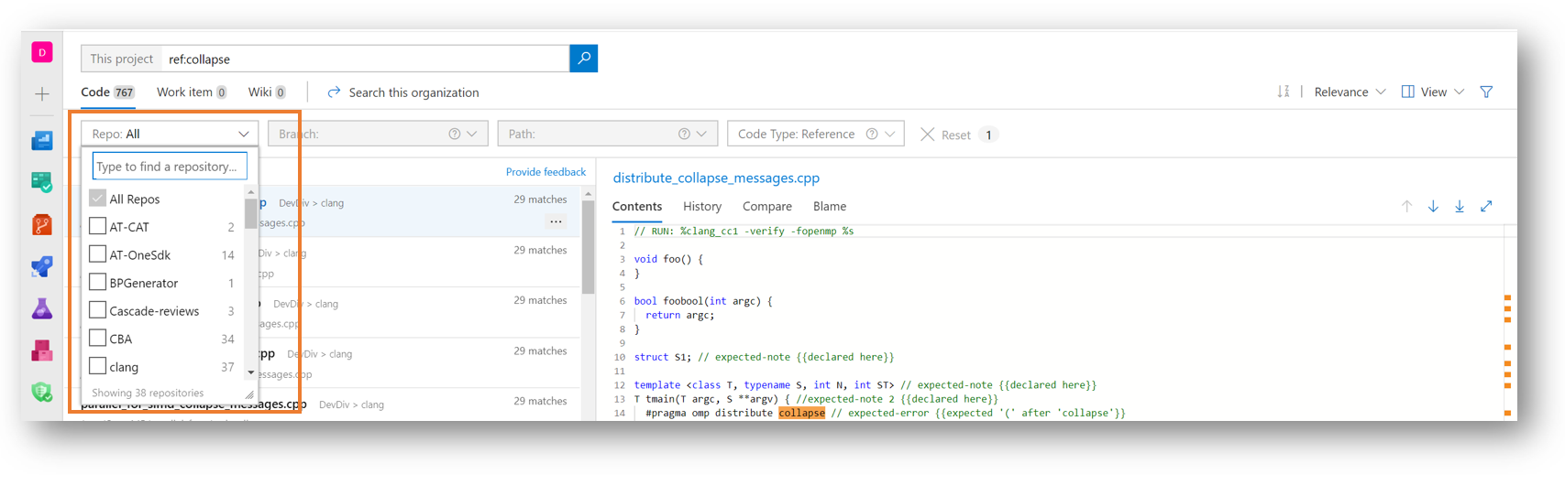This screenshot has height=485, width=1565.
Task: Click the repository search text field
Action: (170, 167)
